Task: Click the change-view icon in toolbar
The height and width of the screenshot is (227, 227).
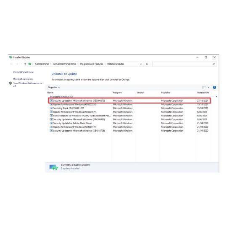Action: pos(204,87)
